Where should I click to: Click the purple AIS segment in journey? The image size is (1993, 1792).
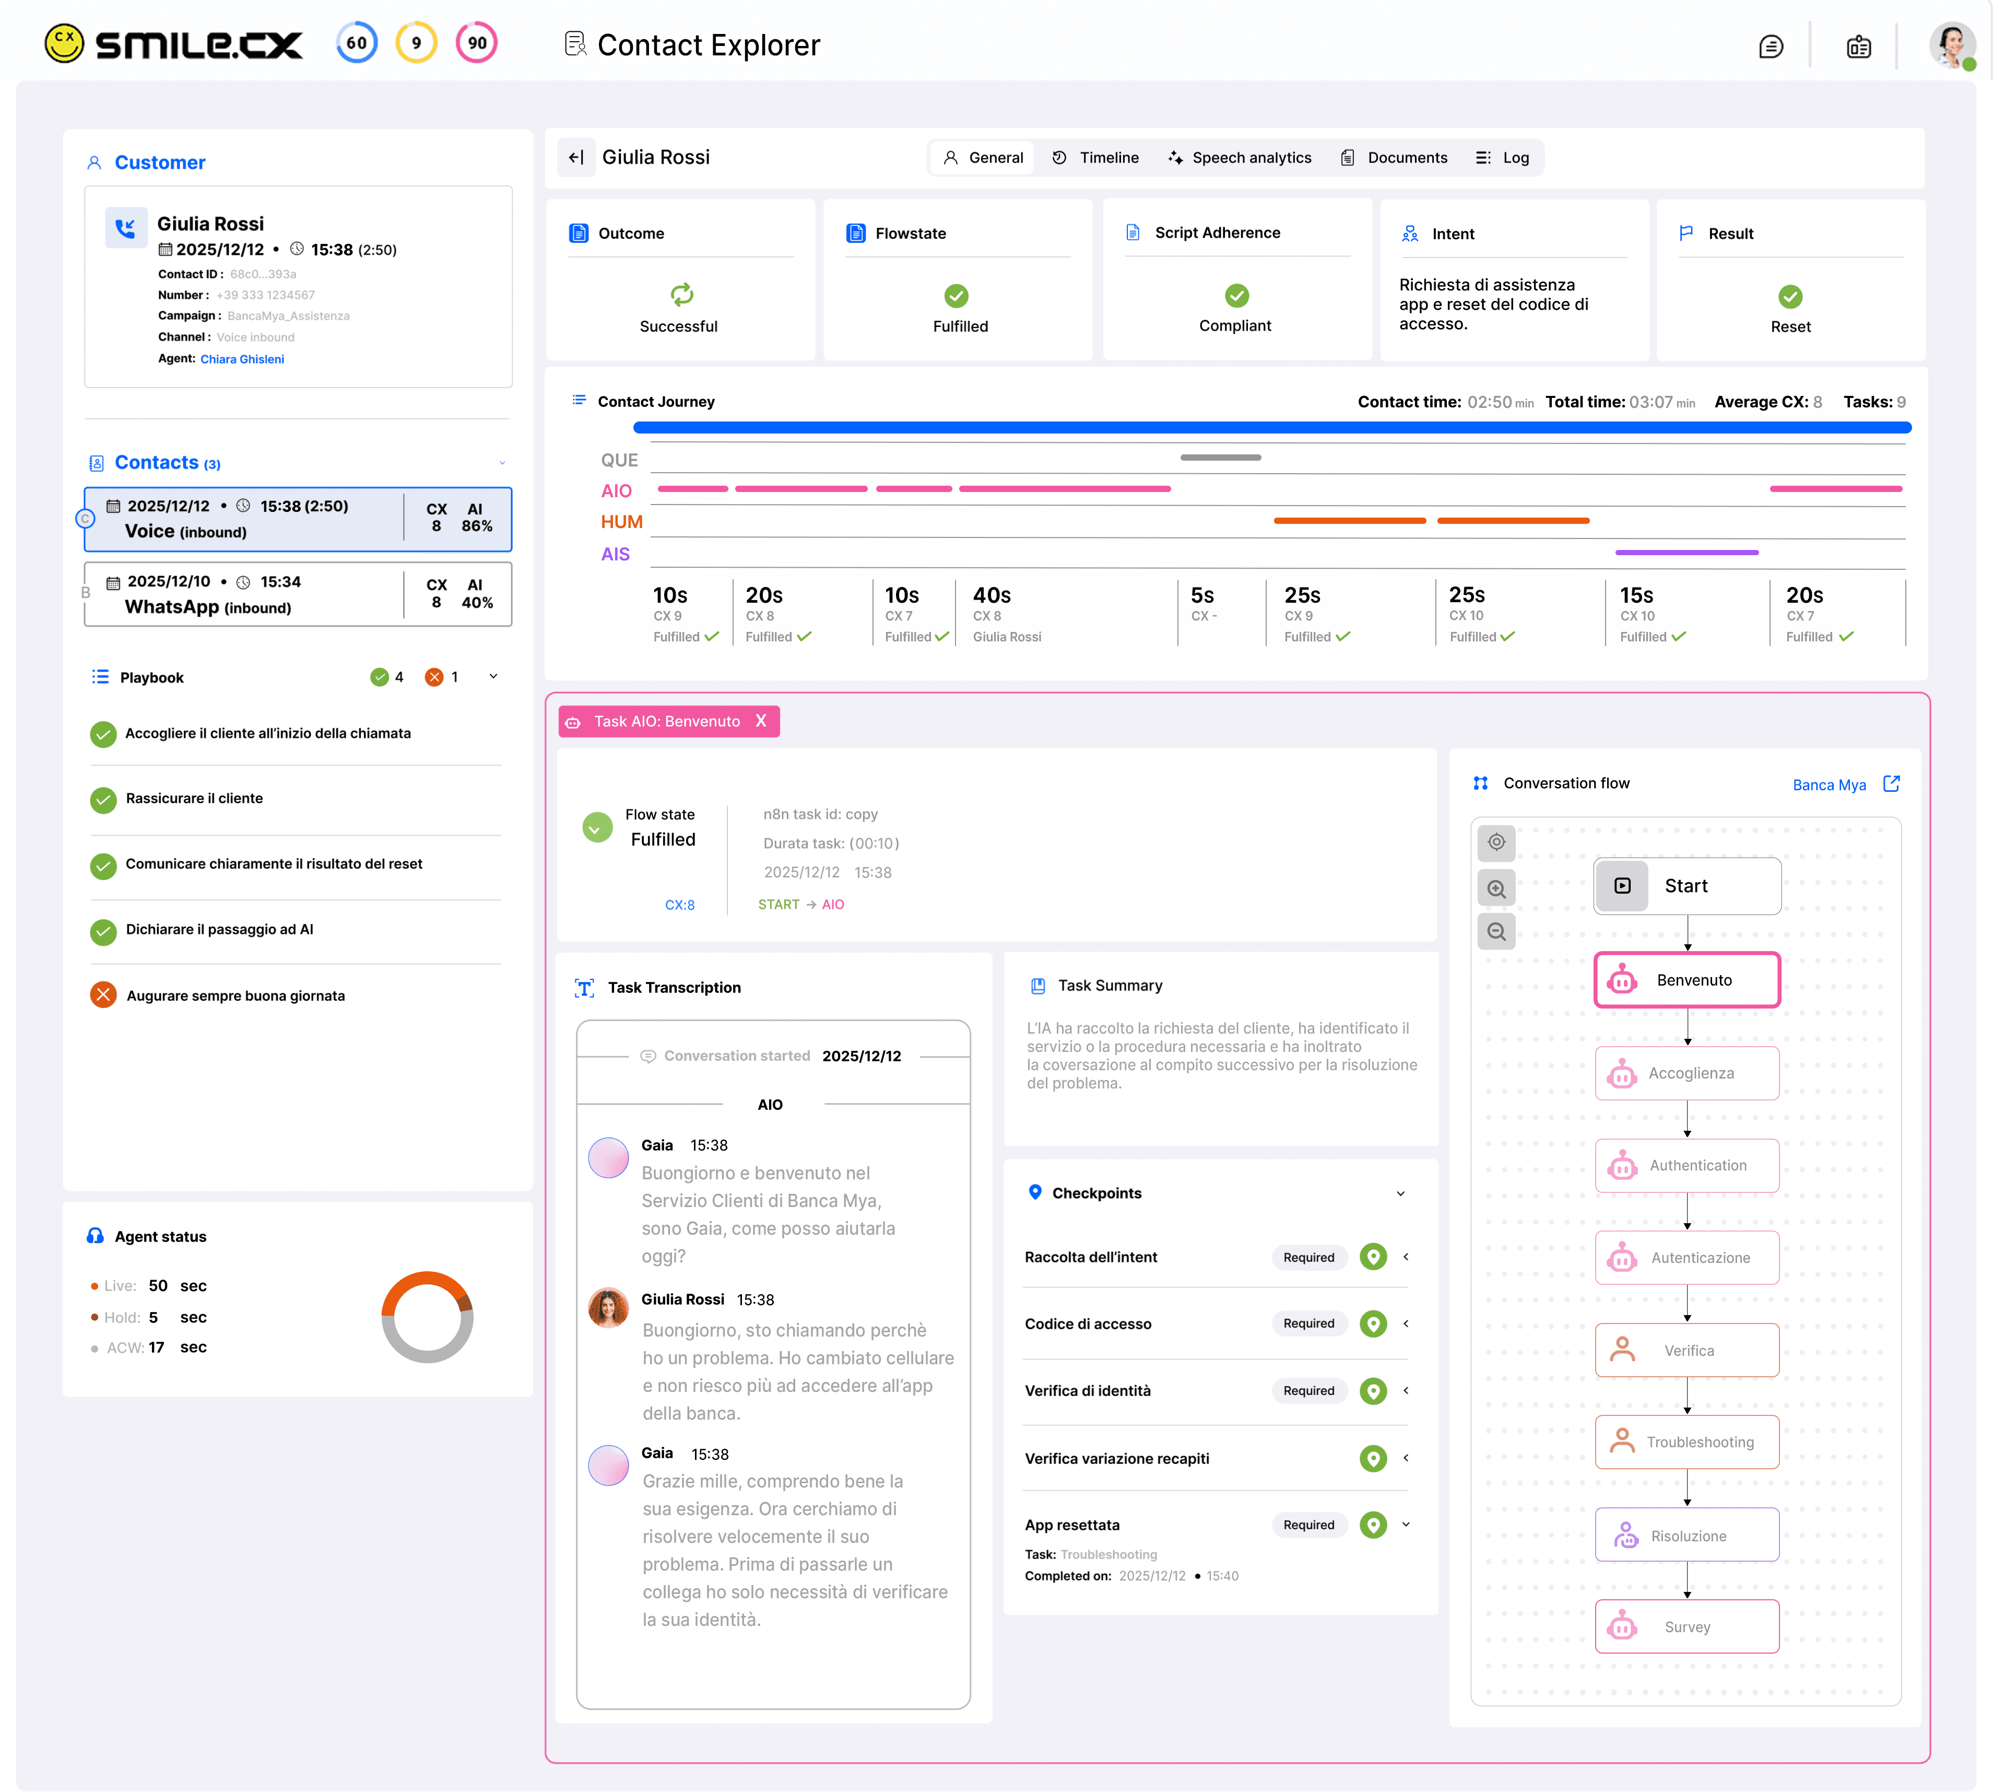(1686, 553)
